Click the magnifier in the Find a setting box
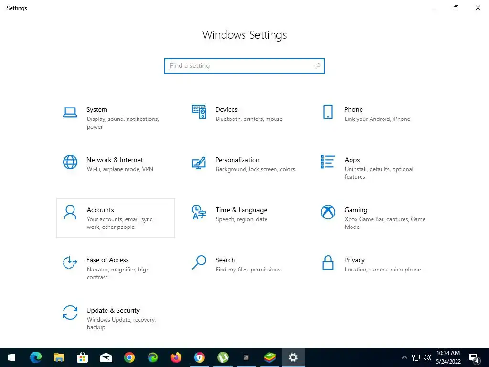This screenshot has width=489, height=367. [318, 66]
